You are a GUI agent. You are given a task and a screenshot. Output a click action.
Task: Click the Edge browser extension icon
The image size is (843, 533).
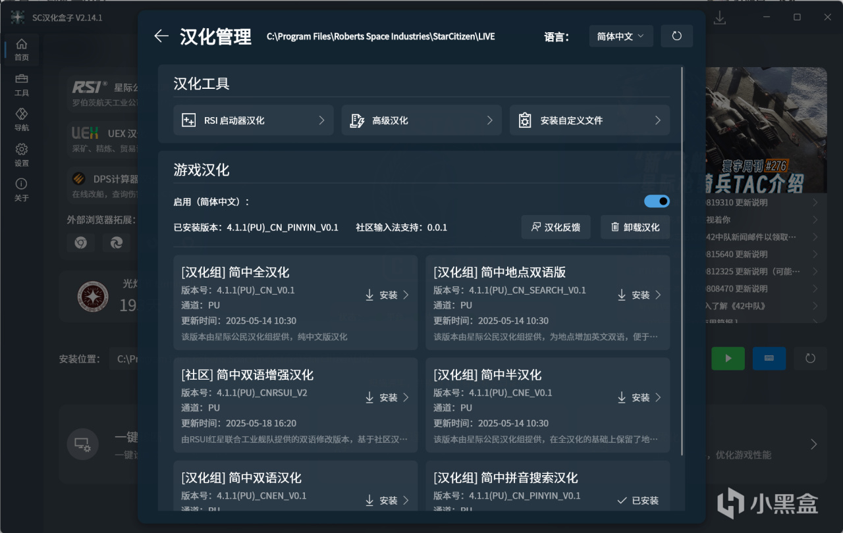pyautogui.click(x=117, y=243)
